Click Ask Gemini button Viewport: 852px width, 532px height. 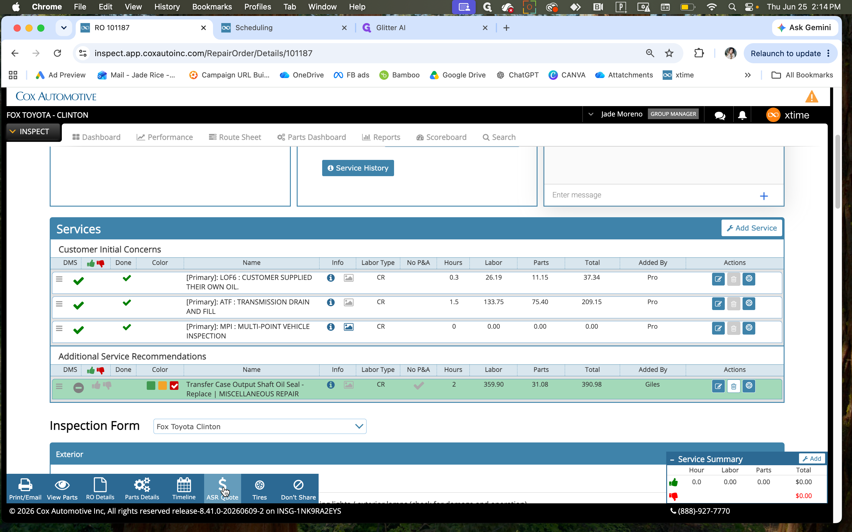pyautogui.click(x=805, y=28)
